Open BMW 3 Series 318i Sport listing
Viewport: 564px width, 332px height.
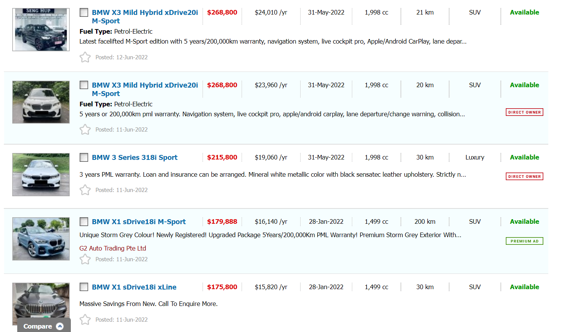tap(134, 158)
